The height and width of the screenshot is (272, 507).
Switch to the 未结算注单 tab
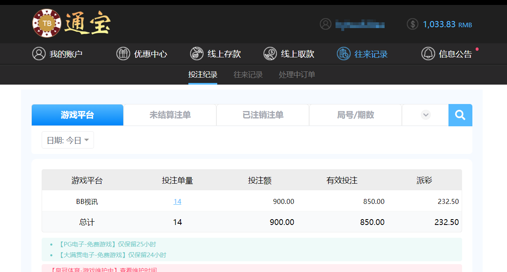point(170,115)
